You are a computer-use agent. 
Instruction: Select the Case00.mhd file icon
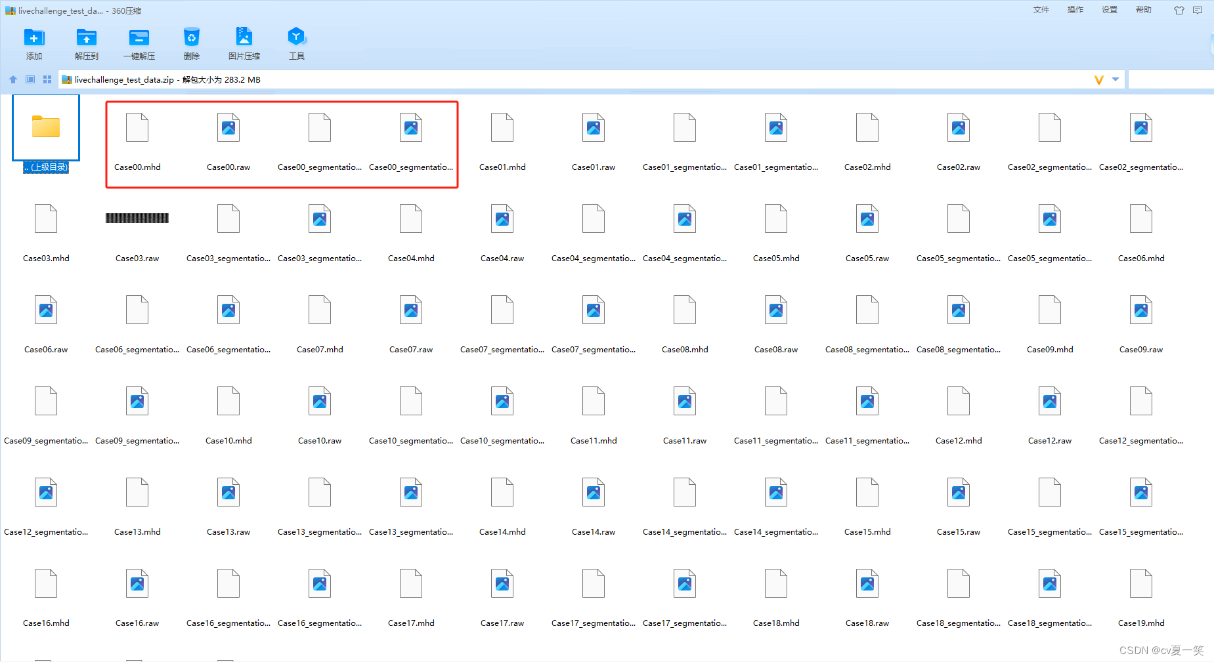[137, 127]
